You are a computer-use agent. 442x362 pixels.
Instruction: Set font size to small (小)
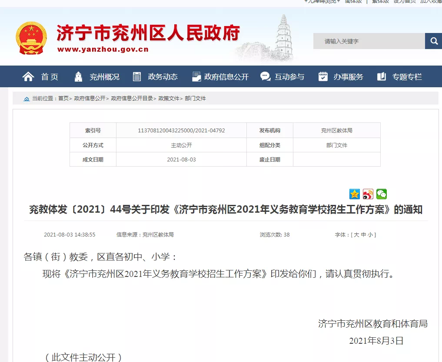370,235
